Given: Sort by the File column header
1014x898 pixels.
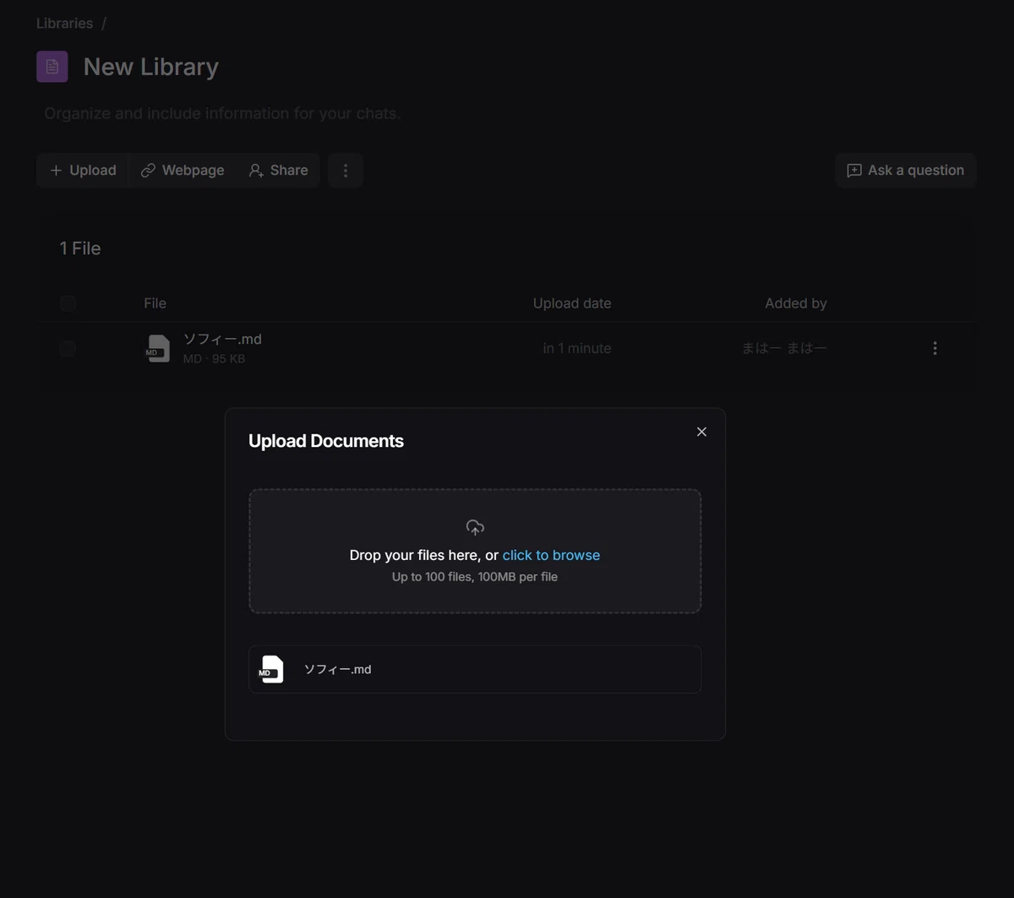Looking at the screenshot, I should click(x=155, y=303).
